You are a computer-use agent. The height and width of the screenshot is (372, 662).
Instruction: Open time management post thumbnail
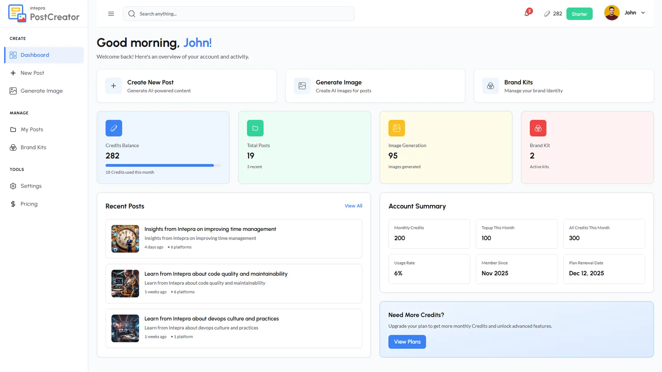pos(125,239)
